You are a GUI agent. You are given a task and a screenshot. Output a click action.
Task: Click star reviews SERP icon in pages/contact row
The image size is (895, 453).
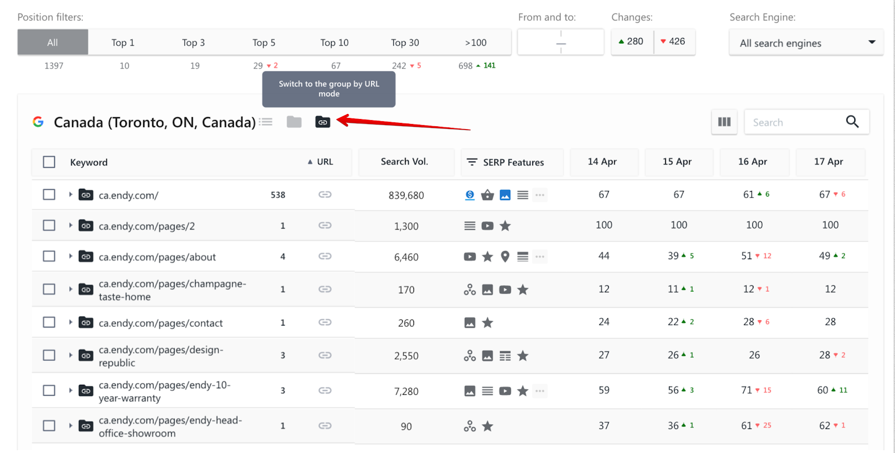(x=487, y=322)
